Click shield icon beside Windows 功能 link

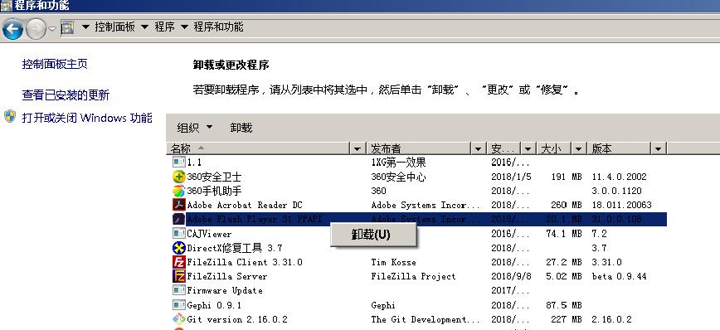pyautogui.click(x=10, y=117)
